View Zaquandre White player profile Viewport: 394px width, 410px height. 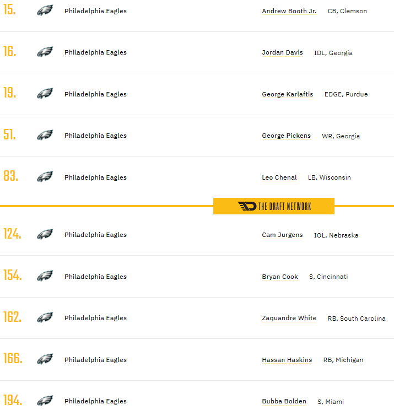pos(289,318)
